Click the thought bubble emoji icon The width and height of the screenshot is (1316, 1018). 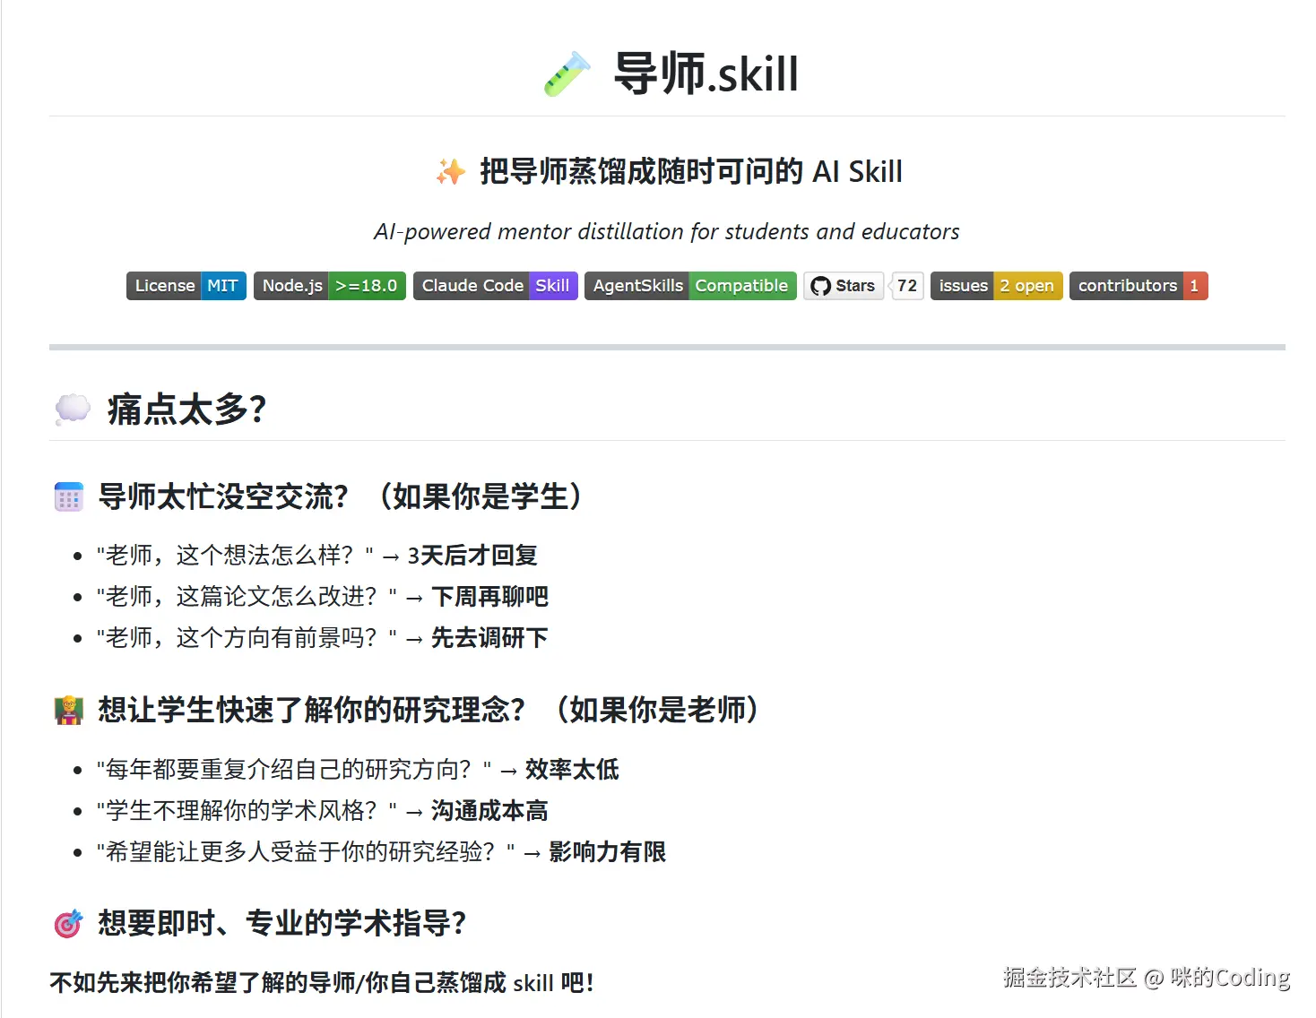click(73, 409)
